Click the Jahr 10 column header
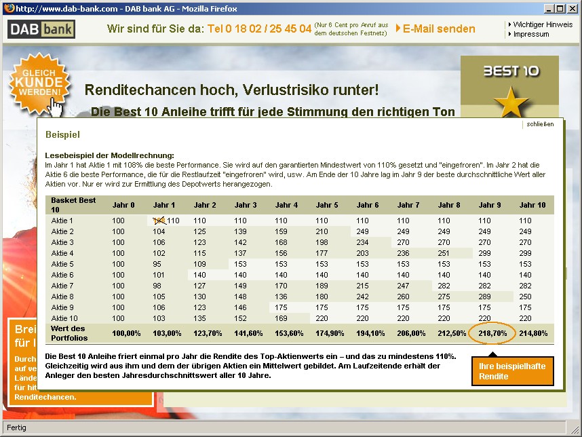Screen dimensions: 582x437 coord(532,205)
